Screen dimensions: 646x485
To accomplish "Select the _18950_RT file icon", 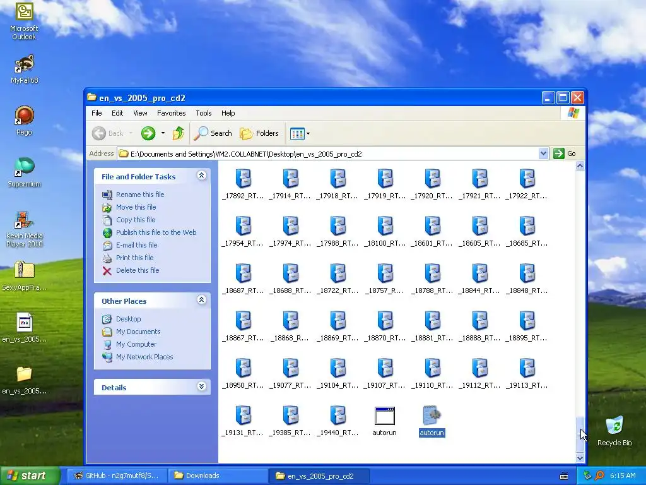I will pyautogui.click(x=243, y=368).
